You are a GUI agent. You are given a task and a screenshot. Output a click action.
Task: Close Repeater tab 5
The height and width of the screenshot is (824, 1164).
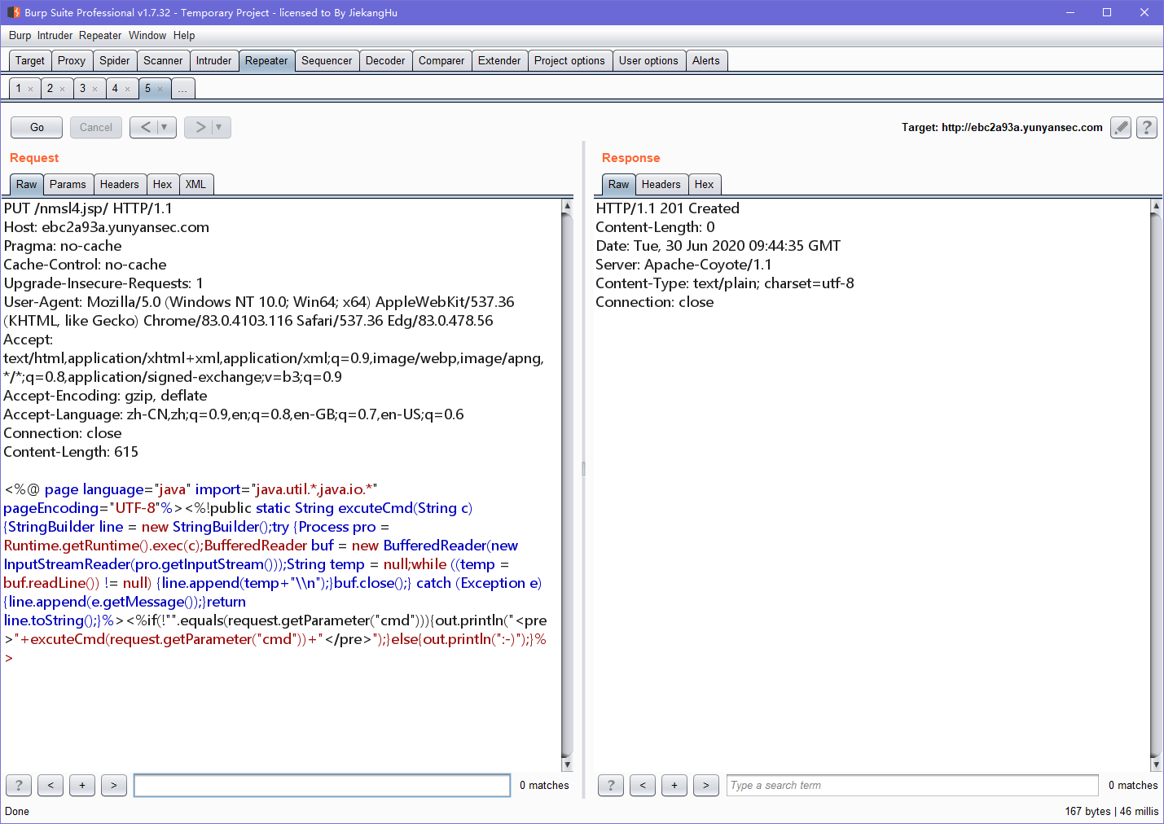(x=160, y=90)
